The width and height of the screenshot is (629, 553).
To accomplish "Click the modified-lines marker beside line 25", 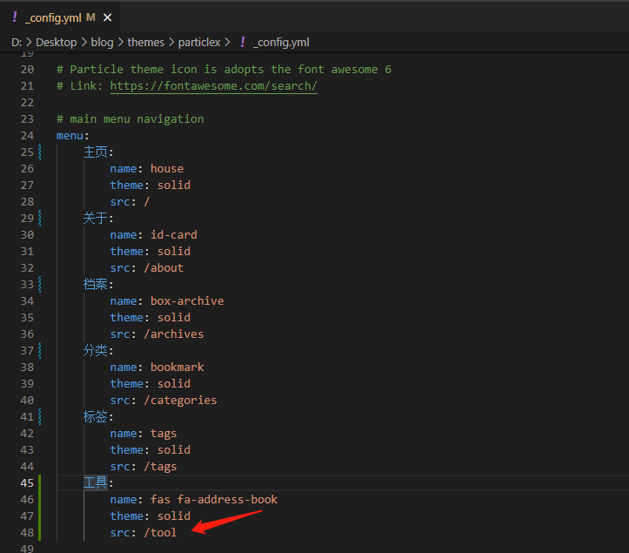I will click(40, 152).
